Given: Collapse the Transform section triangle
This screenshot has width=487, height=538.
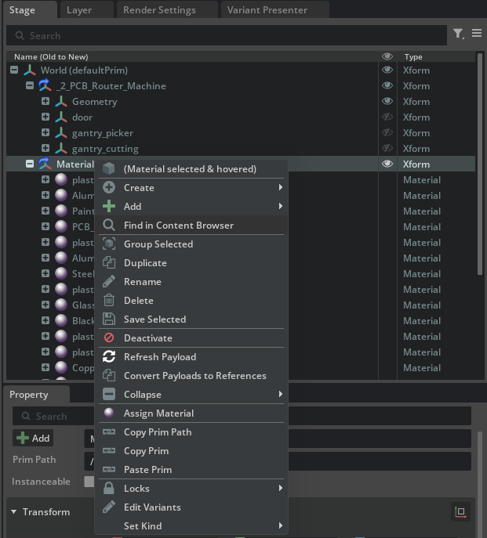Looking at the screenshot, I should [x=14, y=512].
